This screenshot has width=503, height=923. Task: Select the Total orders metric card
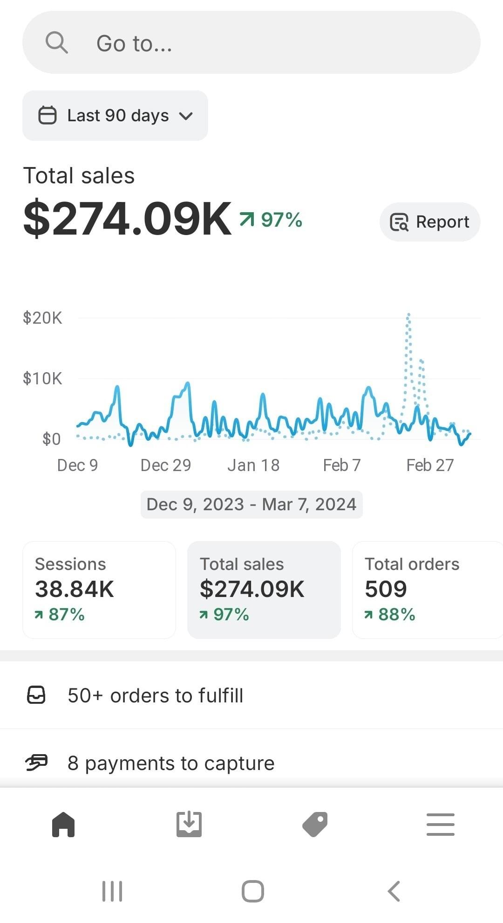click(x=426, y=590)
